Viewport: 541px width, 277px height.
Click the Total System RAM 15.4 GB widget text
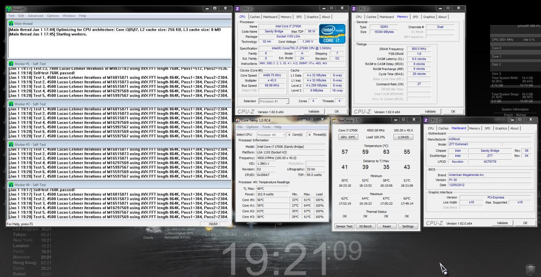coord(512,78)
